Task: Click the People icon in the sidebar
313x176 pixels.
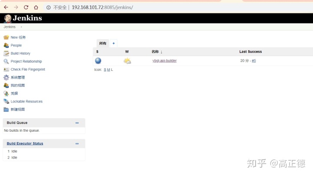Action: click(6, 45)
